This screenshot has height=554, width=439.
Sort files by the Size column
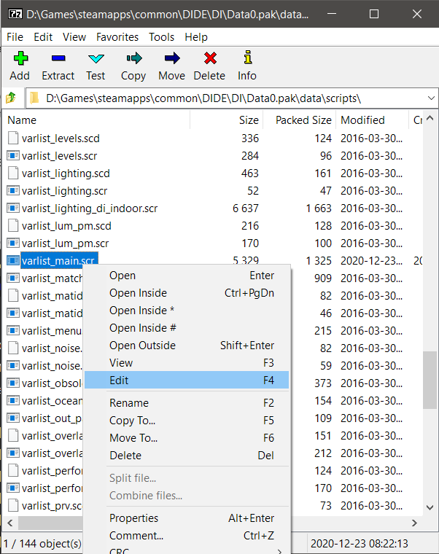248,120
